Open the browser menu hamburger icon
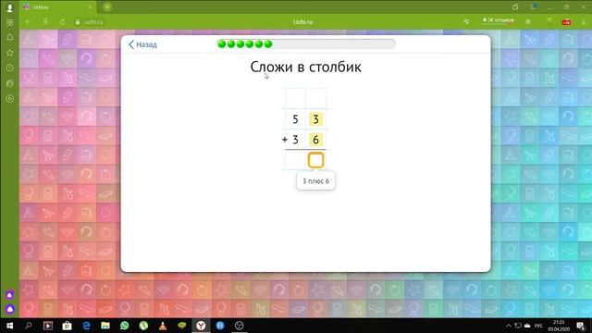Viewport: 592px width, 333px height. tap(533, 6)
